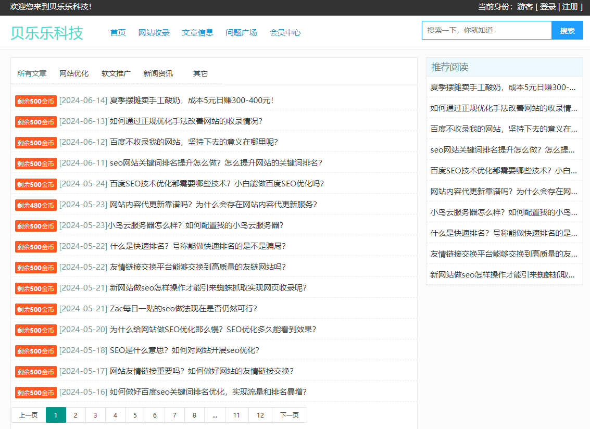Go to pagination page 4
This screenshot has height=429, width=590.
[115, 415]
